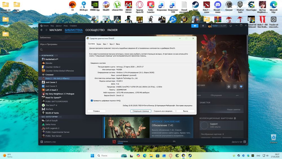The image size is (282, 159).
Task: Go back with Steam back arrow
Action: pyautogui.click(x=41, y=30)
